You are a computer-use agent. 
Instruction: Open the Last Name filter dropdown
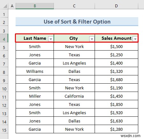[51, 39]
